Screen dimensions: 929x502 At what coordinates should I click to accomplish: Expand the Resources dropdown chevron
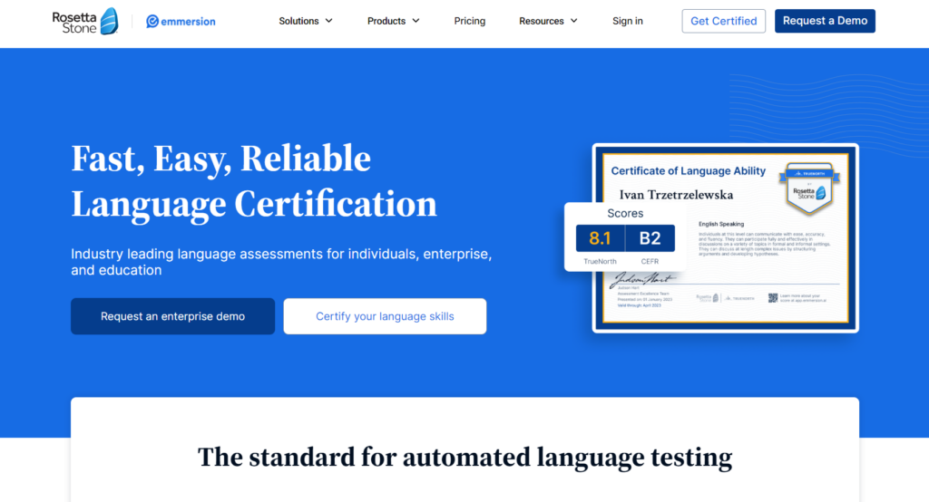coord(573,21)
